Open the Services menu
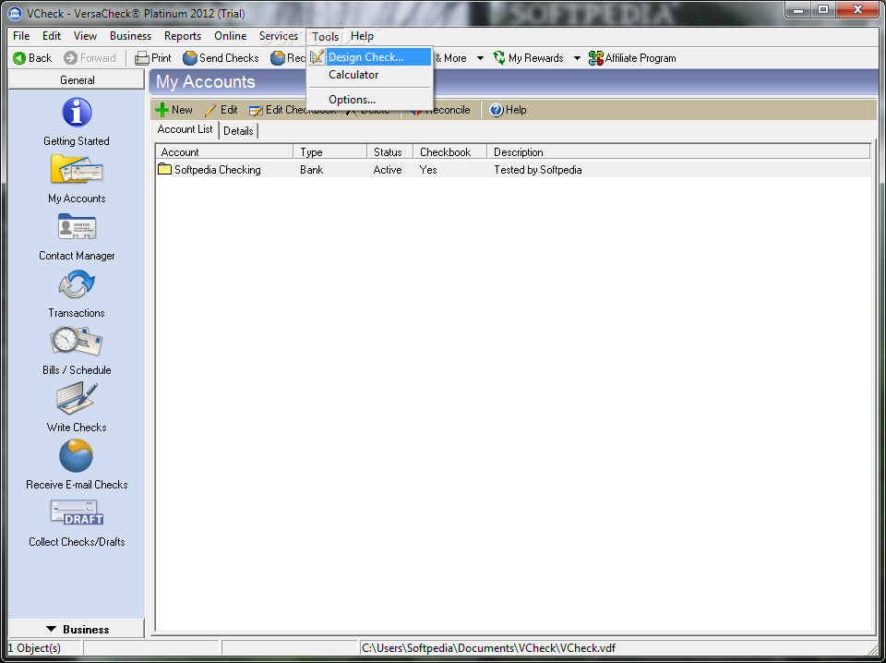This screenshot has height=663, width=886. coord(279,36)
